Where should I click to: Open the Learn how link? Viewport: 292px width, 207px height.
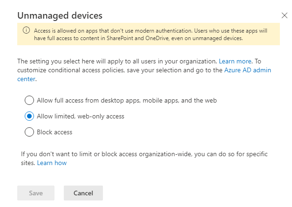click(52, 163)
